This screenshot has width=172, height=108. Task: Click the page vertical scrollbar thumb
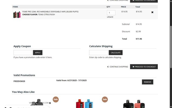[x=171, y=47]
